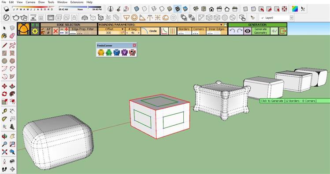Open the Camera menu
Screen dimensions: 330x174
coord(30,2)
